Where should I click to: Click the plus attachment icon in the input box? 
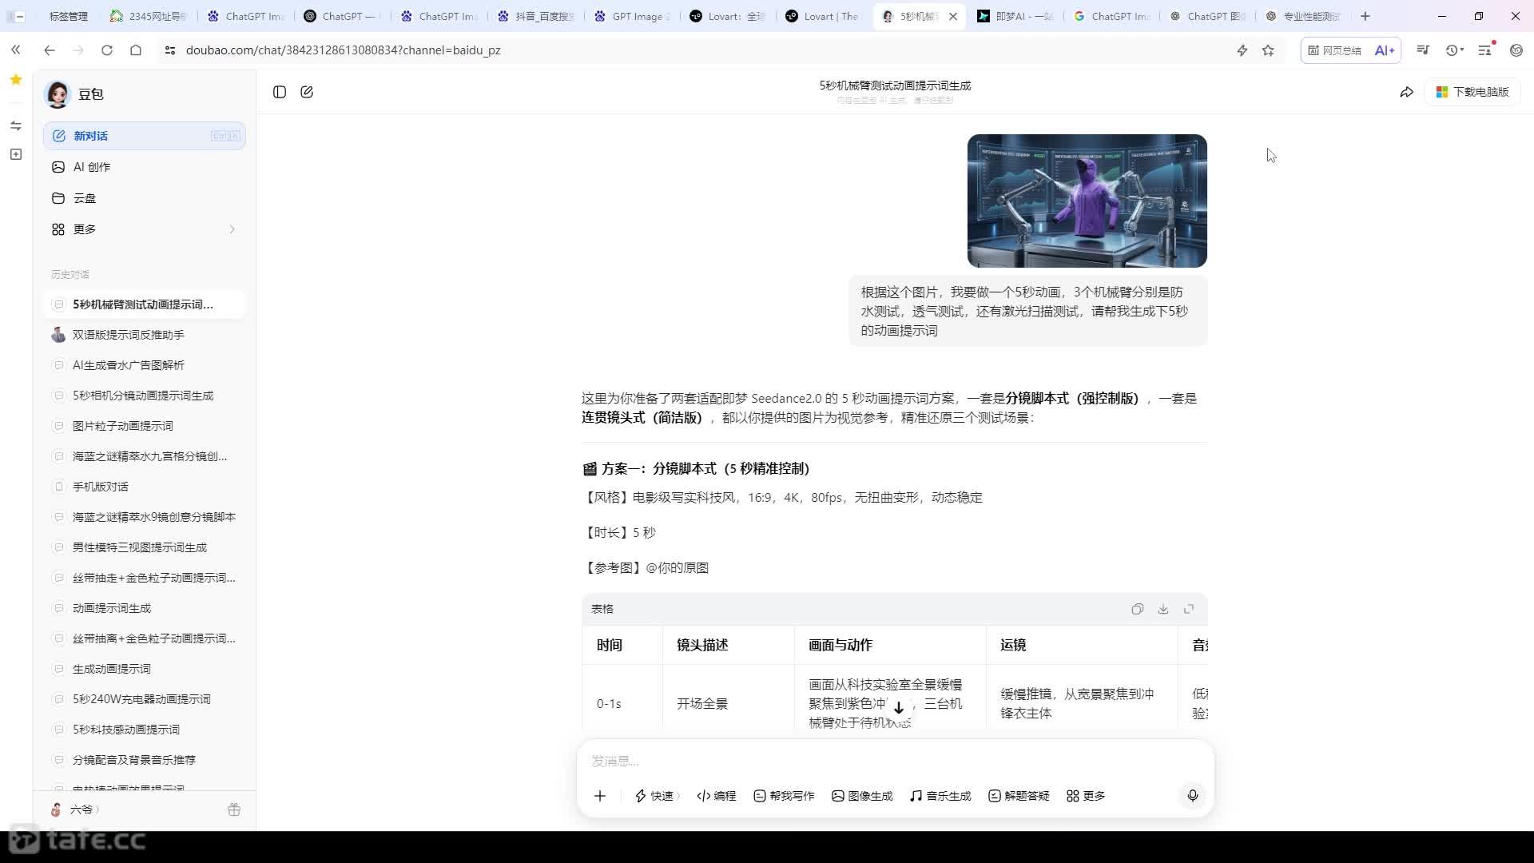(x=600, y=796)
